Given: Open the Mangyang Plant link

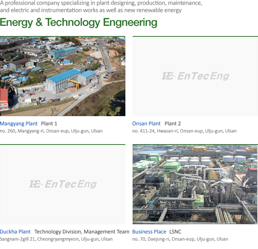Looking at the screenshot, I should pyautogui.click(x=19, y=124).
